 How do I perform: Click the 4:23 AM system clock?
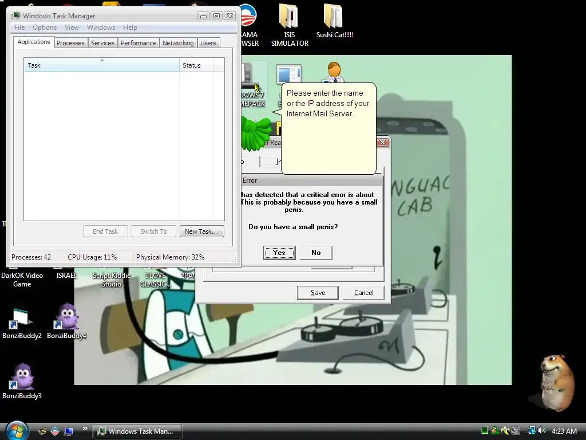(564, 431)
